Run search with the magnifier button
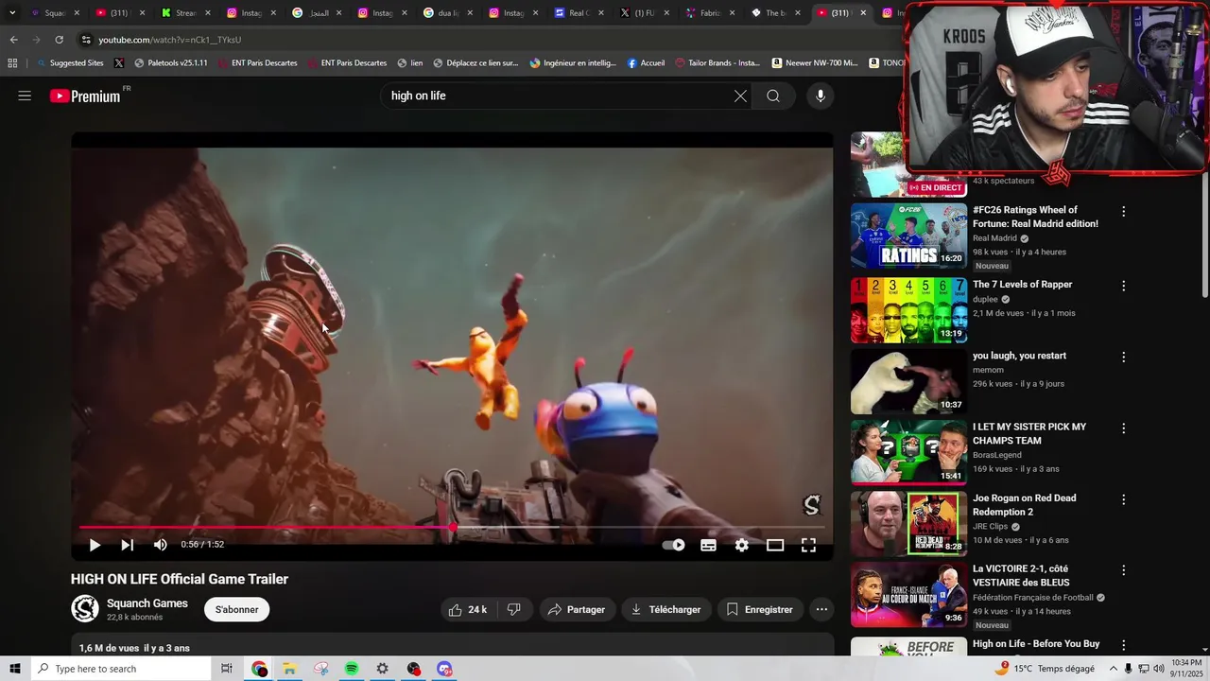Viewport: 1210px width, 681px height. (773, 96)
